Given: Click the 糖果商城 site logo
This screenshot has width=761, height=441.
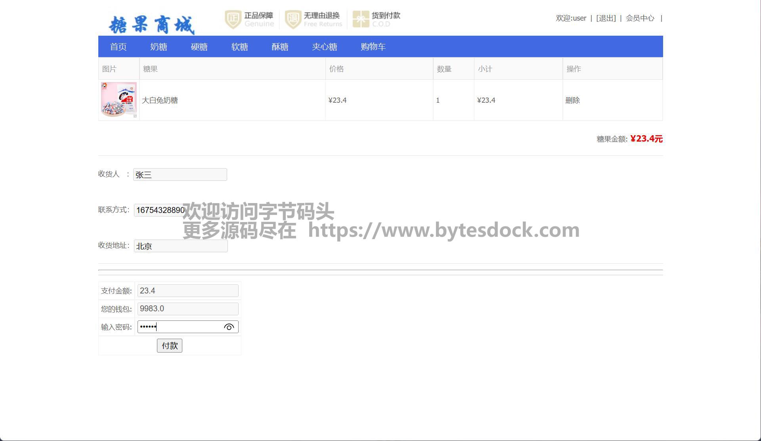Looking at the screenshot, I should 151,25.
